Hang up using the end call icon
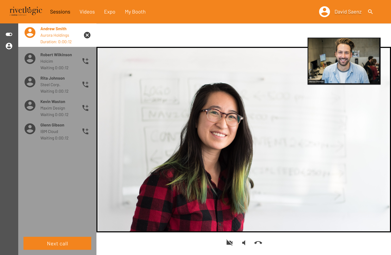 [x=258, y=243]
